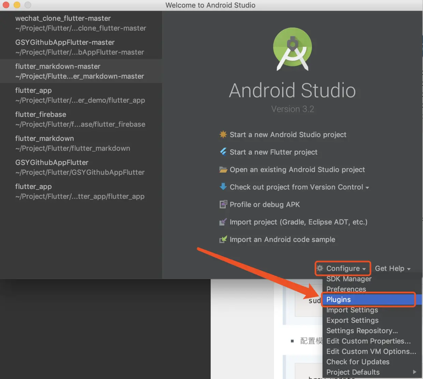
Task: Click the open folder icon
Action: (x=223, y=169)
